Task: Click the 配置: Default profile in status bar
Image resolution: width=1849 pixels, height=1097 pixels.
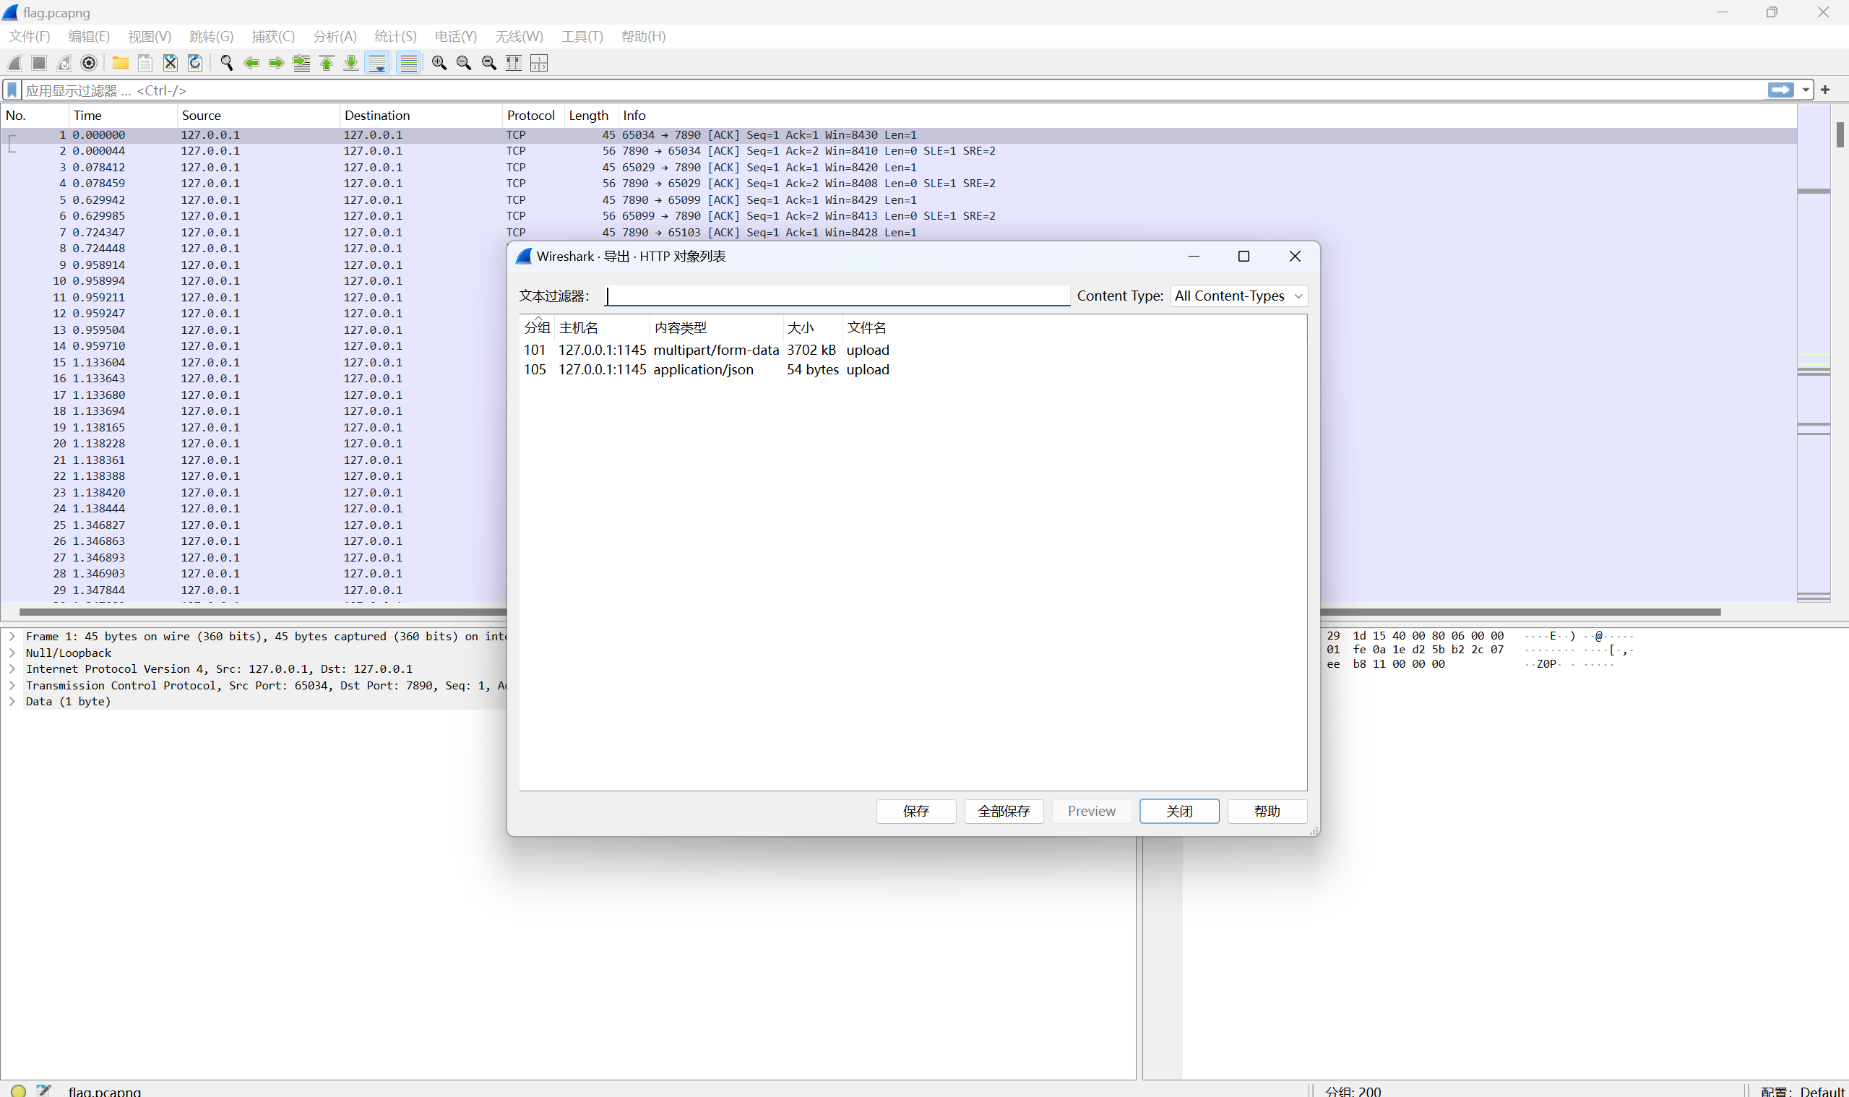Action: (1803, 1090)
